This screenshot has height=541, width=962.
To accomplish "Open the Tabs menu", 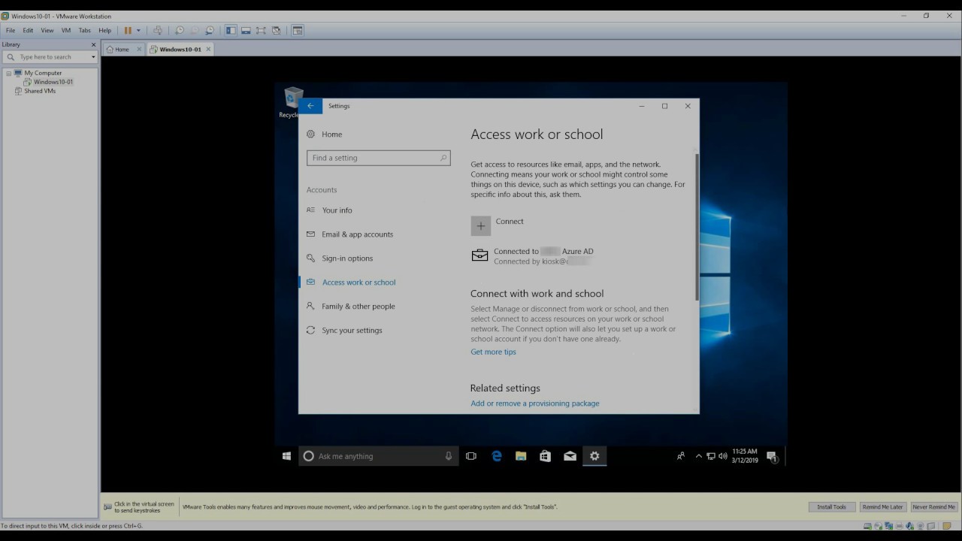I will click(x=85, y=31).
